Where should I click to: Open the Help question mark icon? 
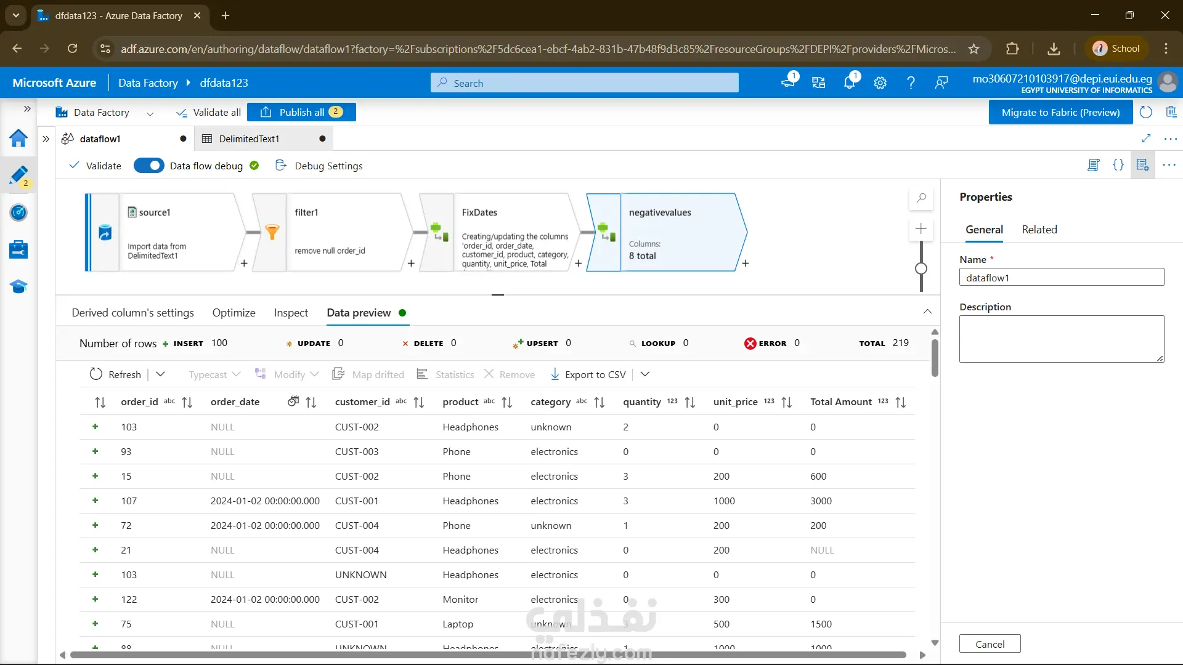tap(911, 83)
